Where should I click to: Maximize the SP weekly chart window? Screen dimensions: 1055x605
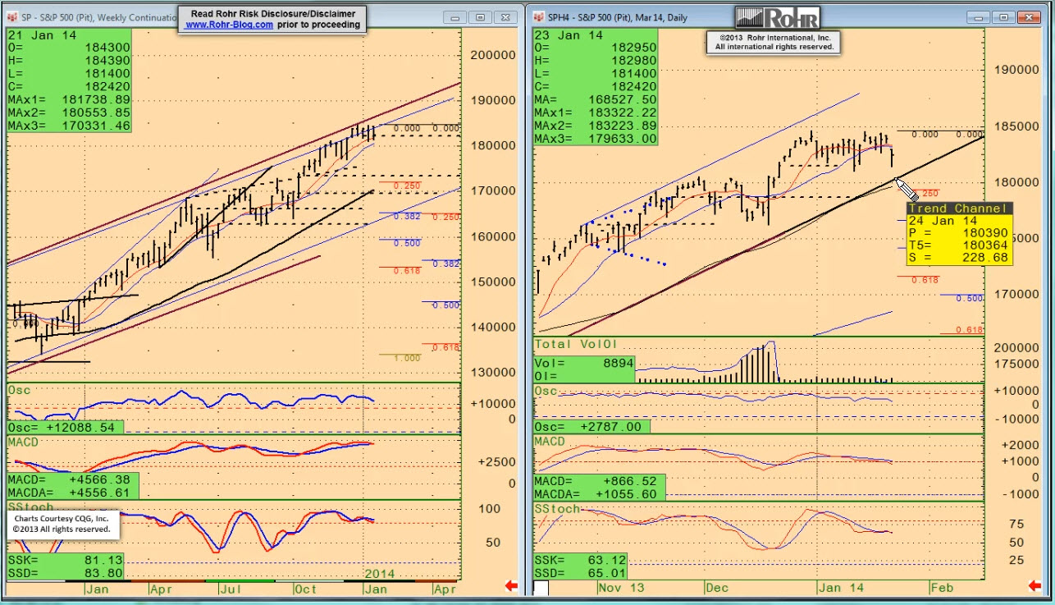[481, 17]
